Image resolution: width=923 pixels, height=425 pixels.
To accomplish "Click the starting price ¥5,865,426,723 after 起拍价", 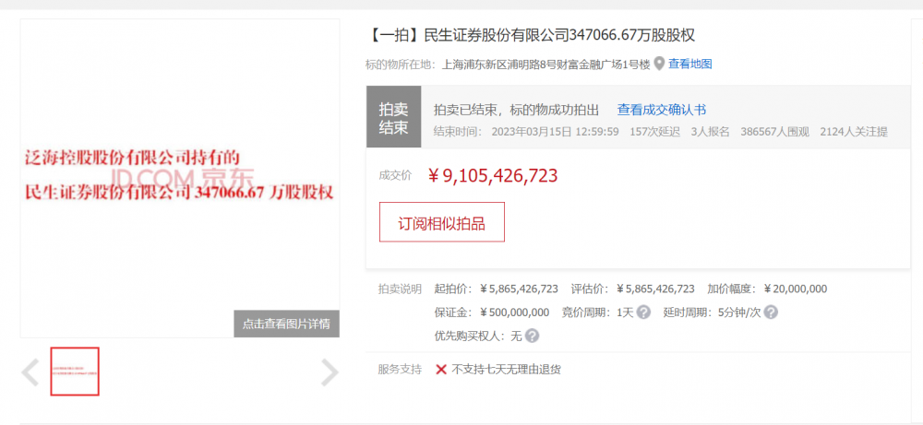I will [x=519, y=289].
